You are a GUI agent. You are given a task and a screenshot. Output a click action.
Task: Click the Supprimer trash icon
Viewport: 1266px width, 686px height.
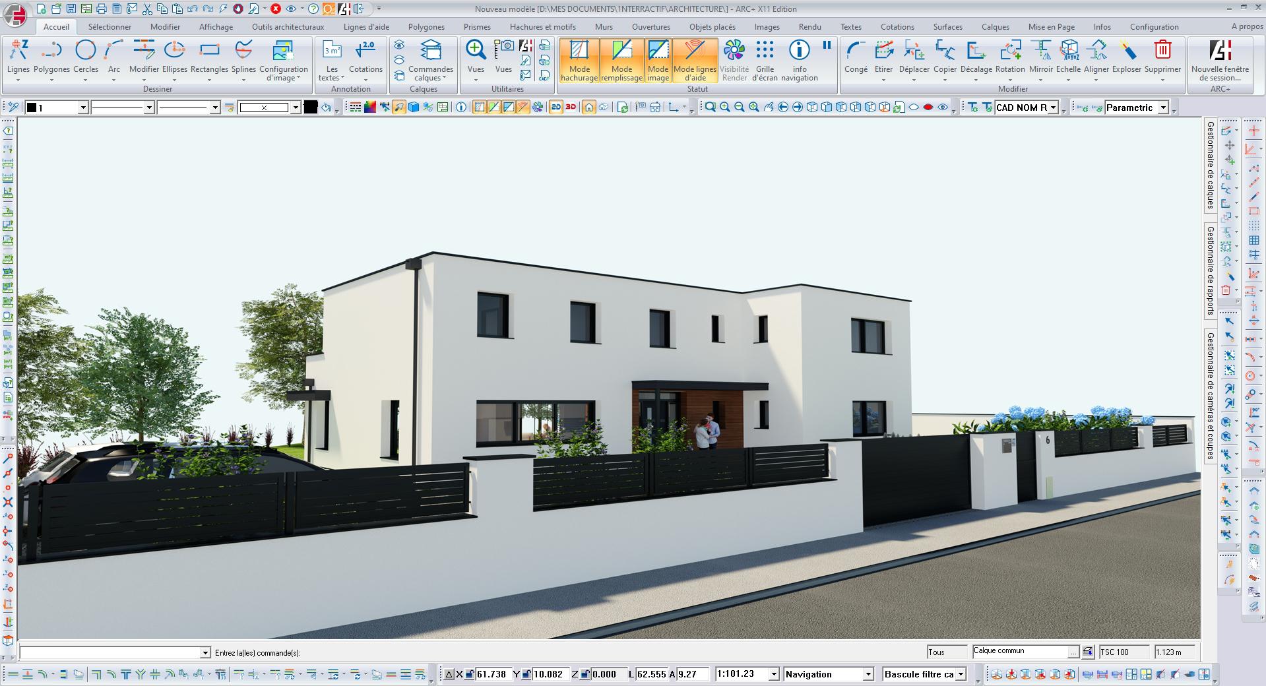pyautogui.click(x=1162, y=51)
